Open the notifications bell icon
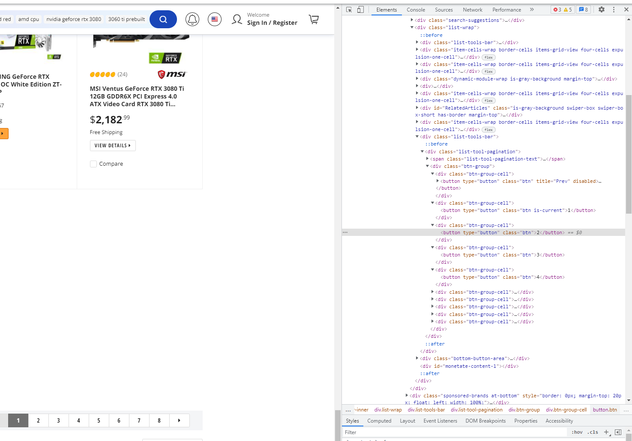The width and height of the screenshot is (632, 441). (192, 19)
